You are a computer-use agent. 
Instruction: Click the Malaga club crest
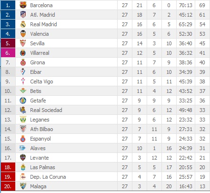tap(23, 186)
